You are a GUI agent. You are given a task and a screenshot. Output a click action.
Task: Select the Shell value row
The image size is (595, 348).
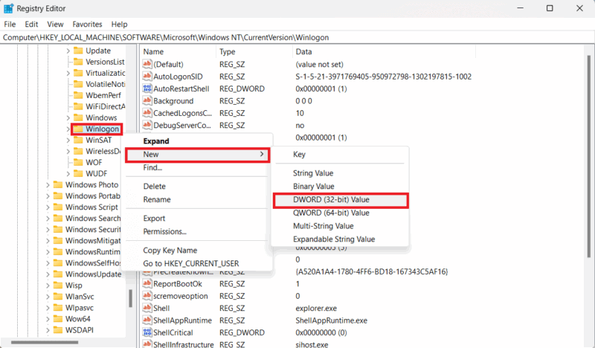161,308
